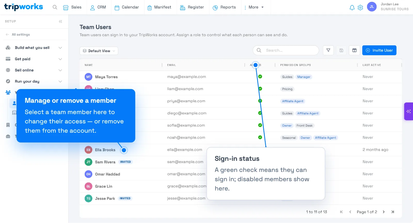Open Ella Brooks user row

coord(241,150)
